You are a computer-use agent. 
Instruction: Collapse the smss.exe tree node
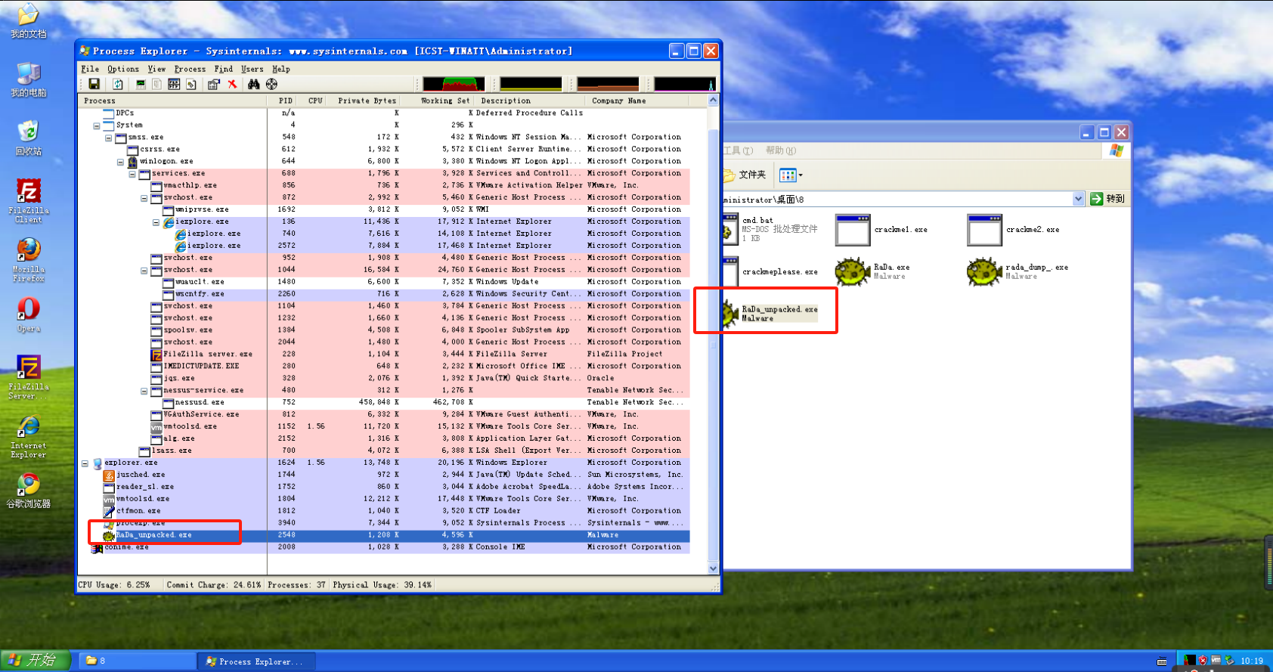109,138
